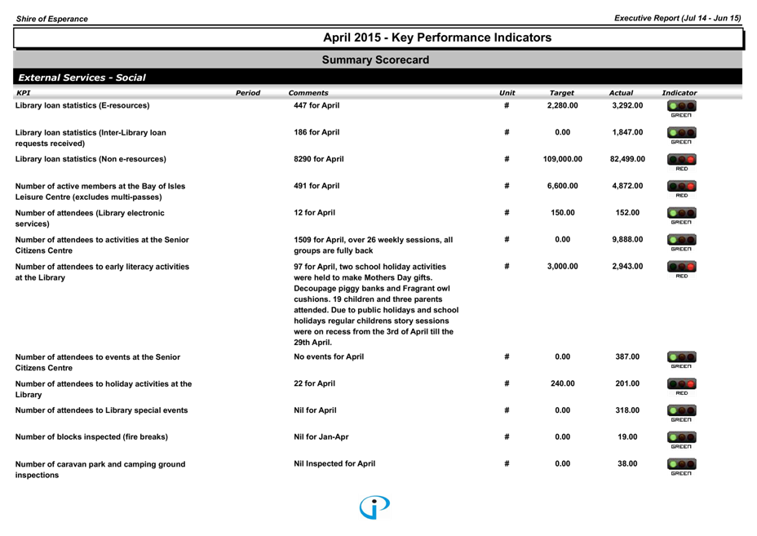Image resolution: width=757 pixels, height=536 pixels.
Task: Click traffic light icon for Library E-resources row
Action: pyautogui.click(x=681, y=106)
